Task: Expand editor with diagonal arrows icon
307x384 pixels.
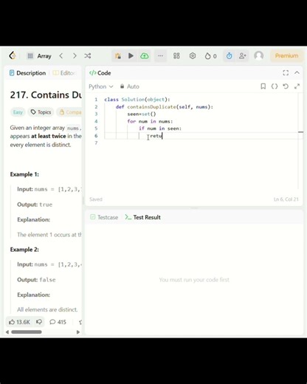Action: point(297,86)
